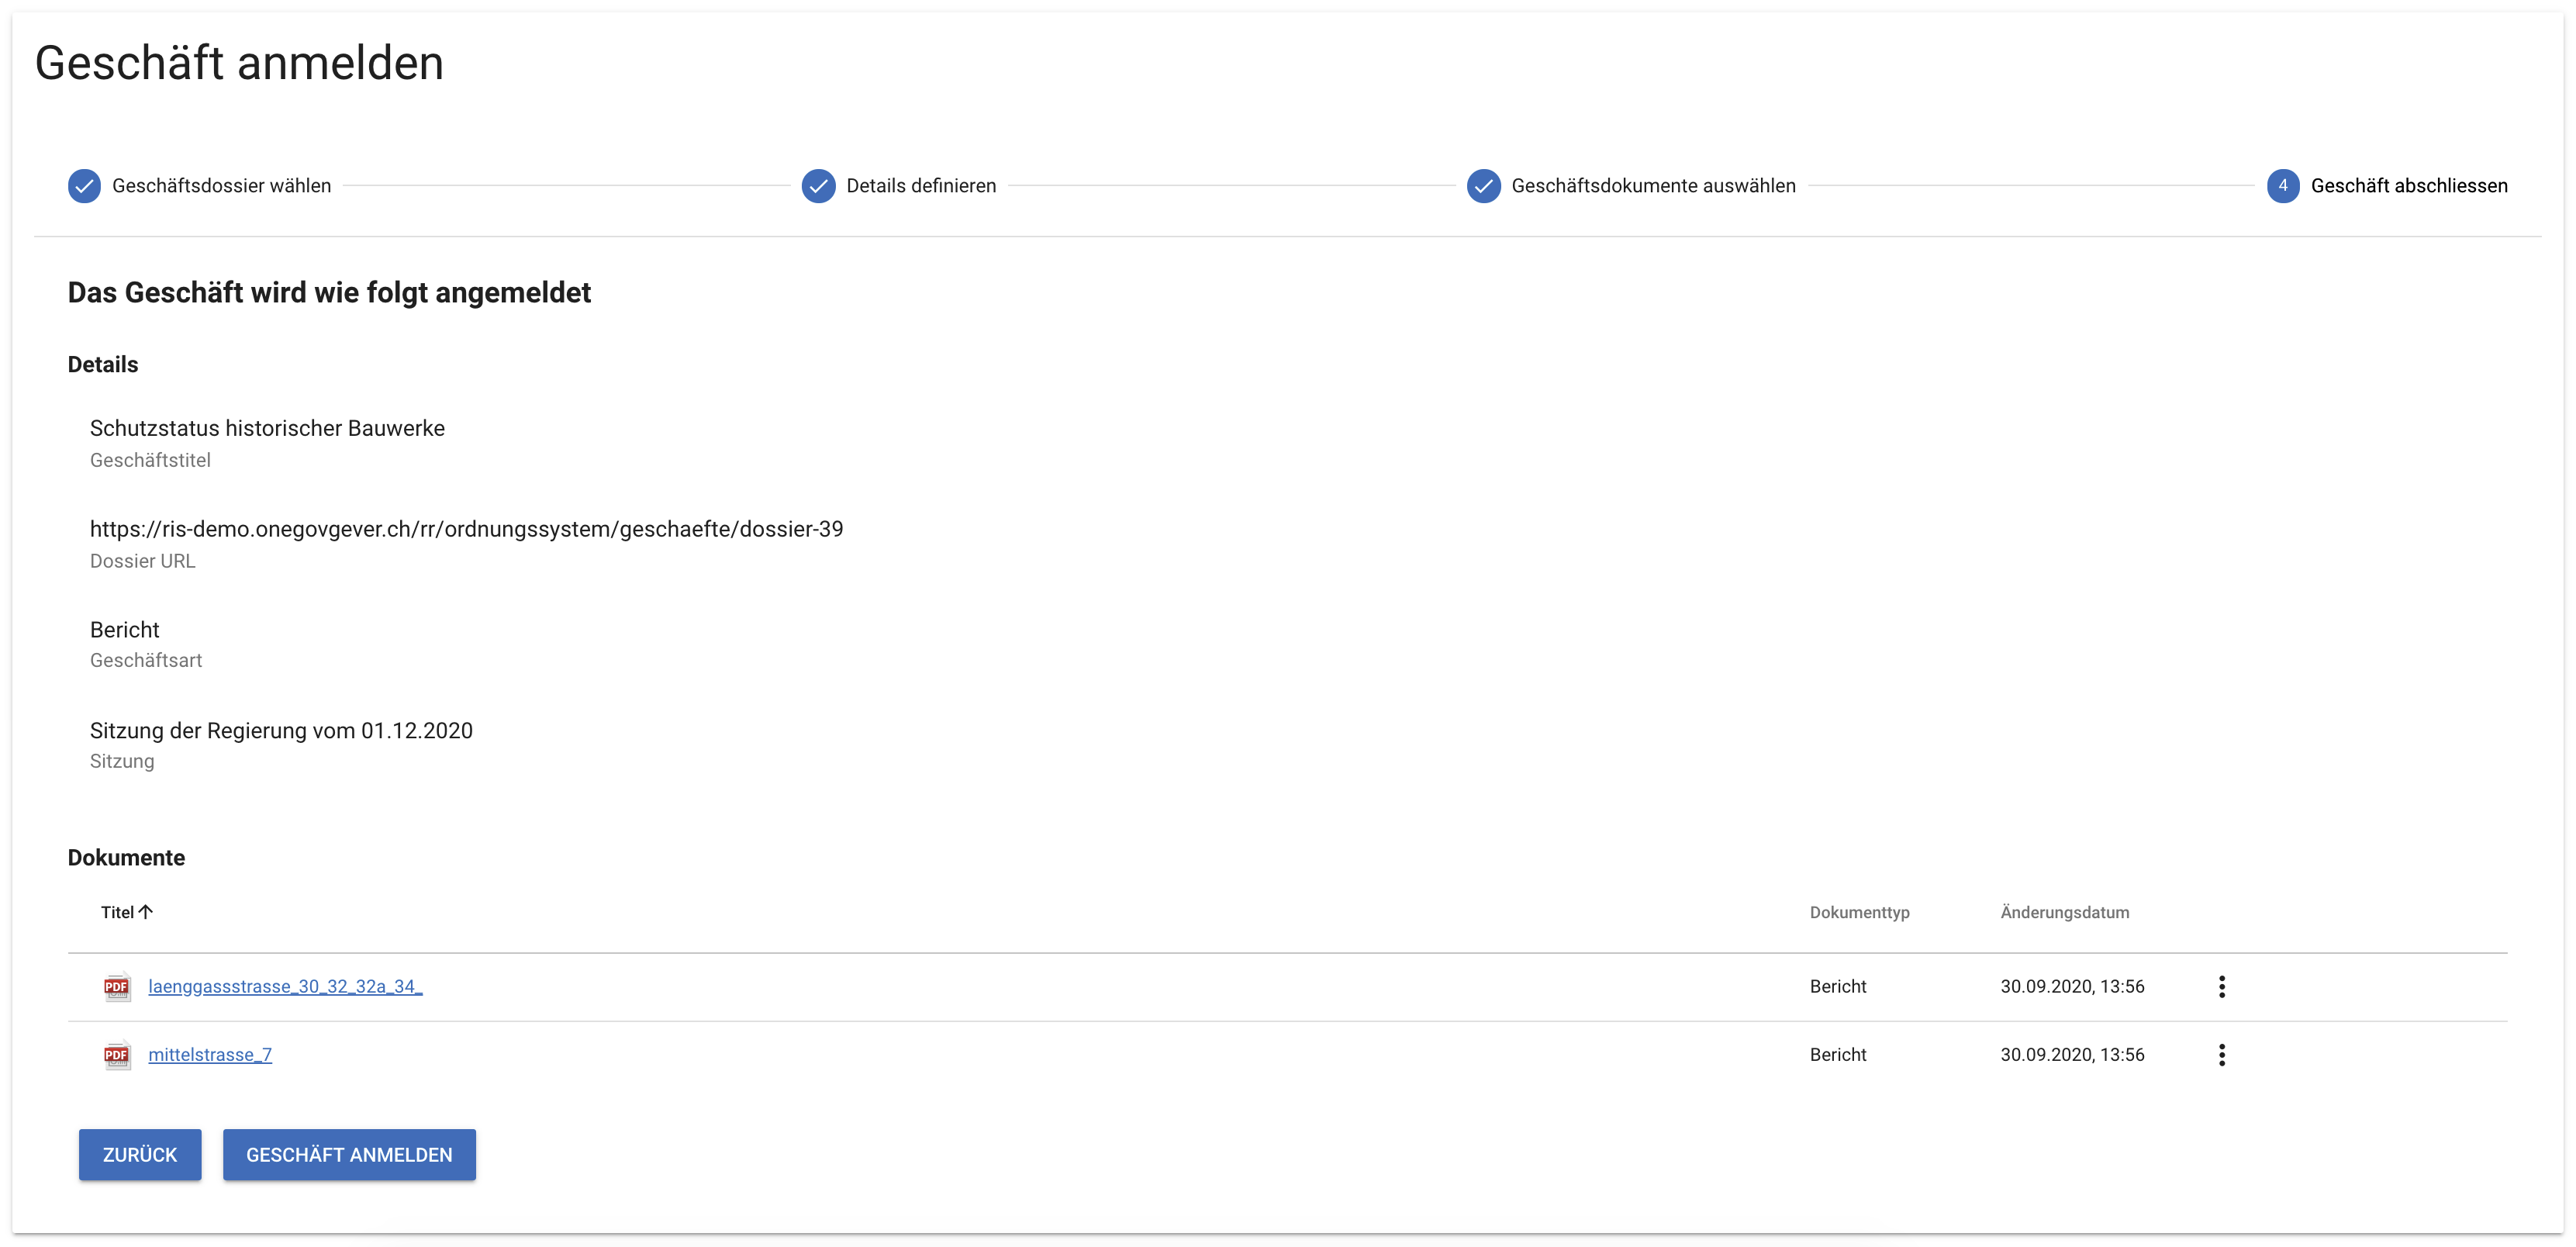Open the laenggassstrasse_30_32_32a_34_ document link
Screen dimensions: 2576x1247
285,987
